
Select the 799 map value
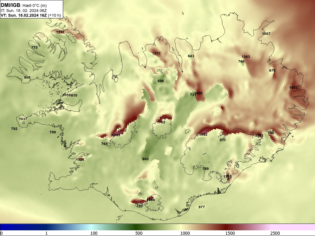[53, 132]
